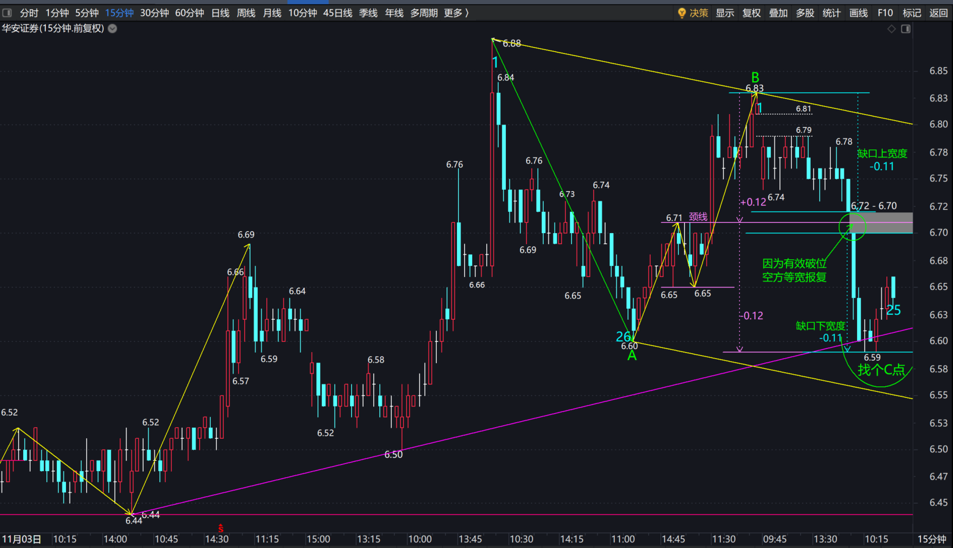
Task: Click the 6.85 price axis value
Action: (938, 71)
